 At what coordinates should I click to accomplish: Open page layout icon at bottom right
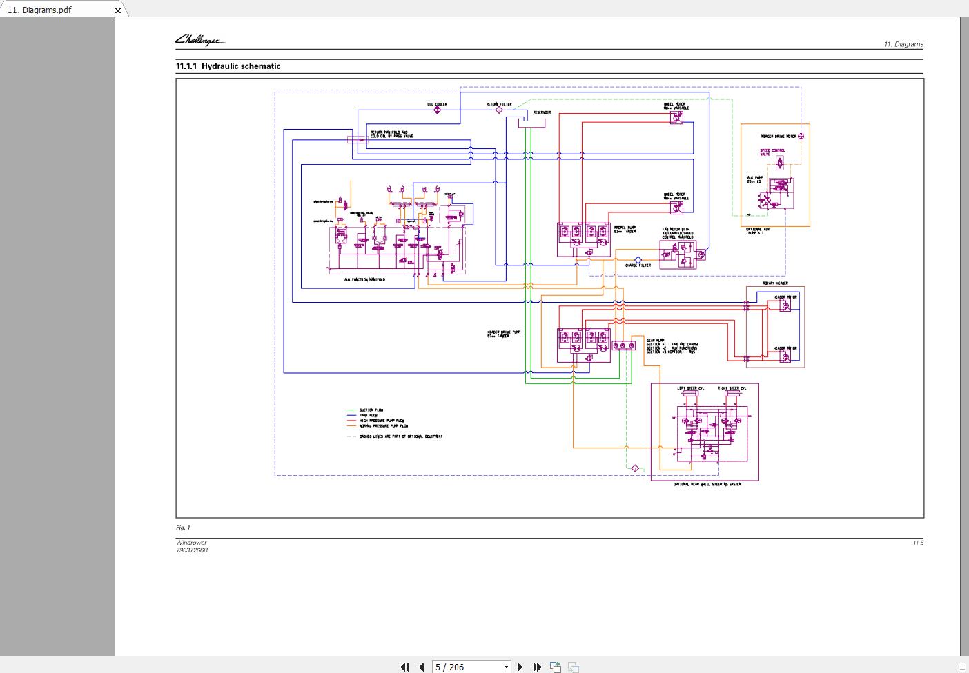pyautogui.click(x=962, y=667)
